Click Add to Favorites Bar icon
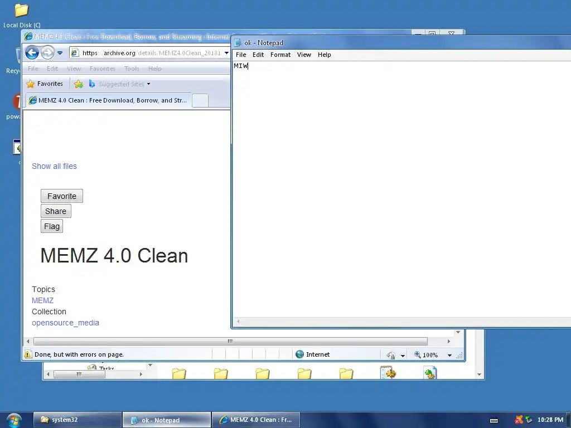 [x=78, y=84]
